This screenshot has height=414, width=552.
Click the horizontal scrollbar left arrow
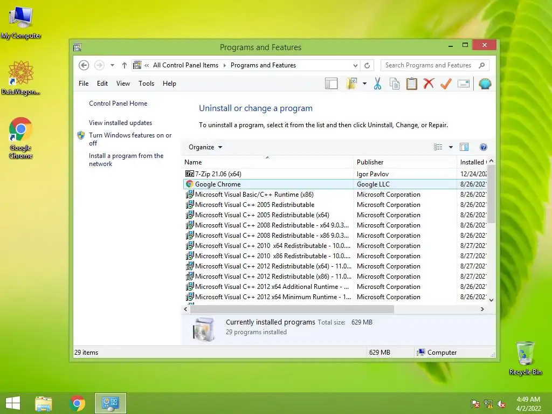185,309
